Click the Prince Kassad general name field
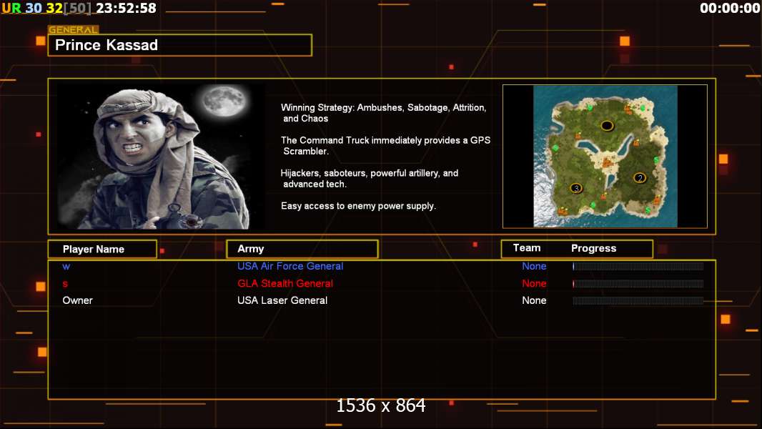 coord(180,45)
